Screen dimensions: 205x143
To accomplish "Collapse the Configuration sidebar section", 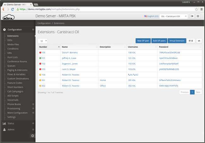I will click(x=33, y=29).
